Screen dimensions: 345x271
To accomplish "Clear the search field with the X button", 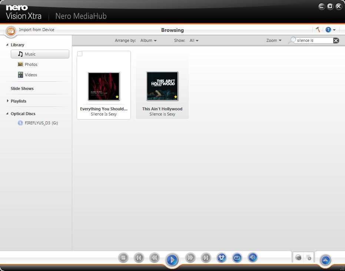I will pyautogui.click(x=336, y=40).
